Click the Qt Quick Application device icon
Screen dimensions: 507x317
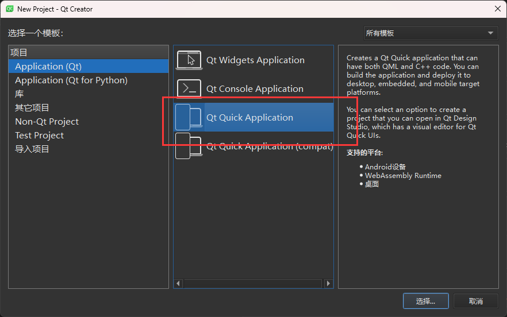point(189,117)
